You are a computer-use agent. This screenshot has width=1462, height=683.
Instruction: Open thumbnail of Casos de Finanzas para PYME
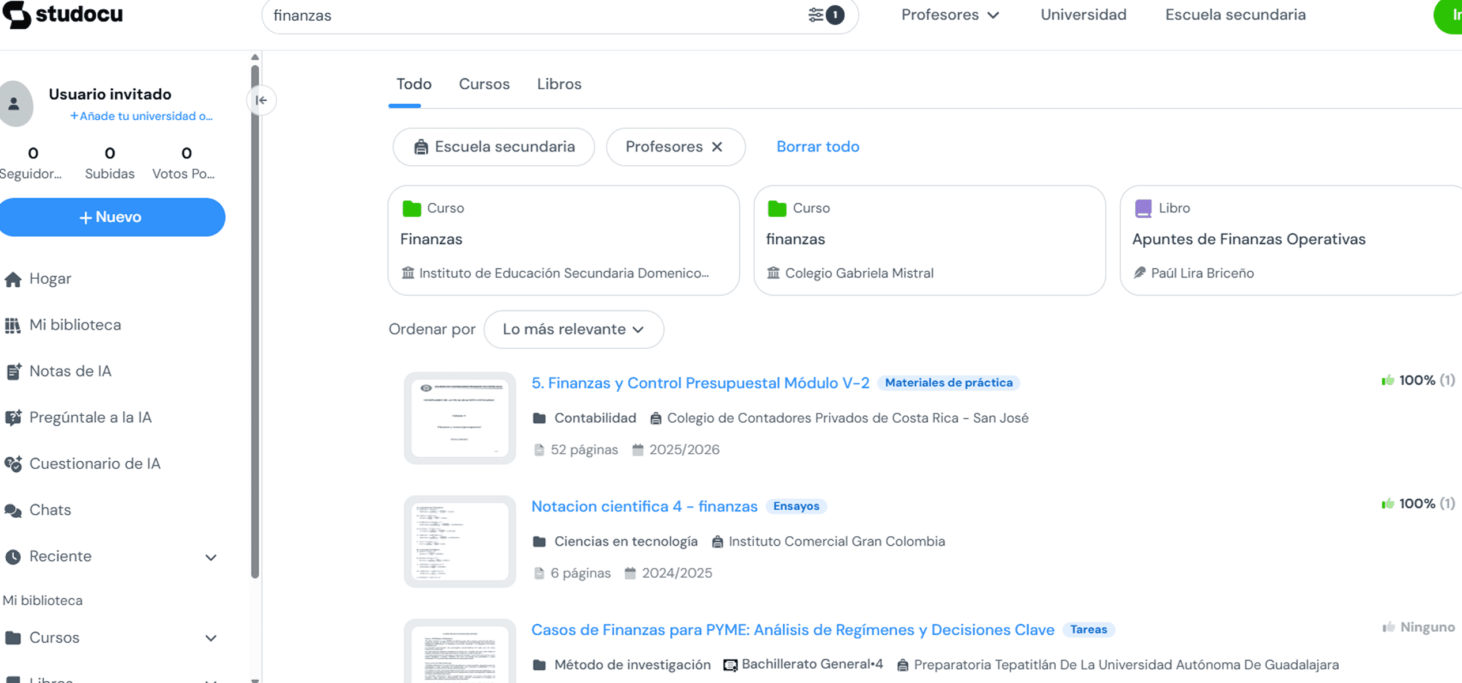[460, 651]
